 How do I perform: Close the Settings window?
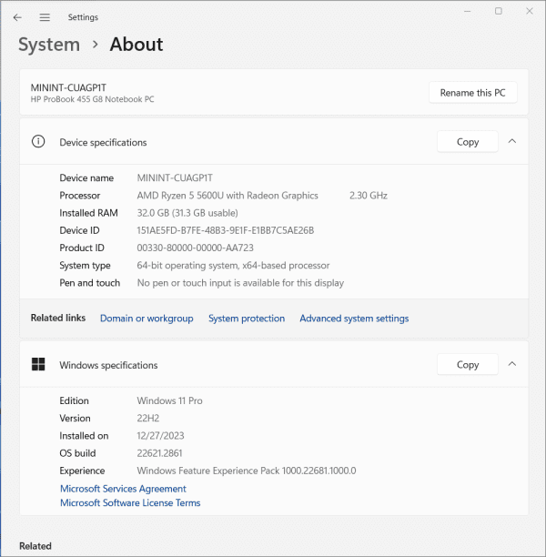tap(530, 11)
